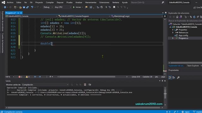Click the alphabetical sort icon in Propiedades

coord(174,78)
